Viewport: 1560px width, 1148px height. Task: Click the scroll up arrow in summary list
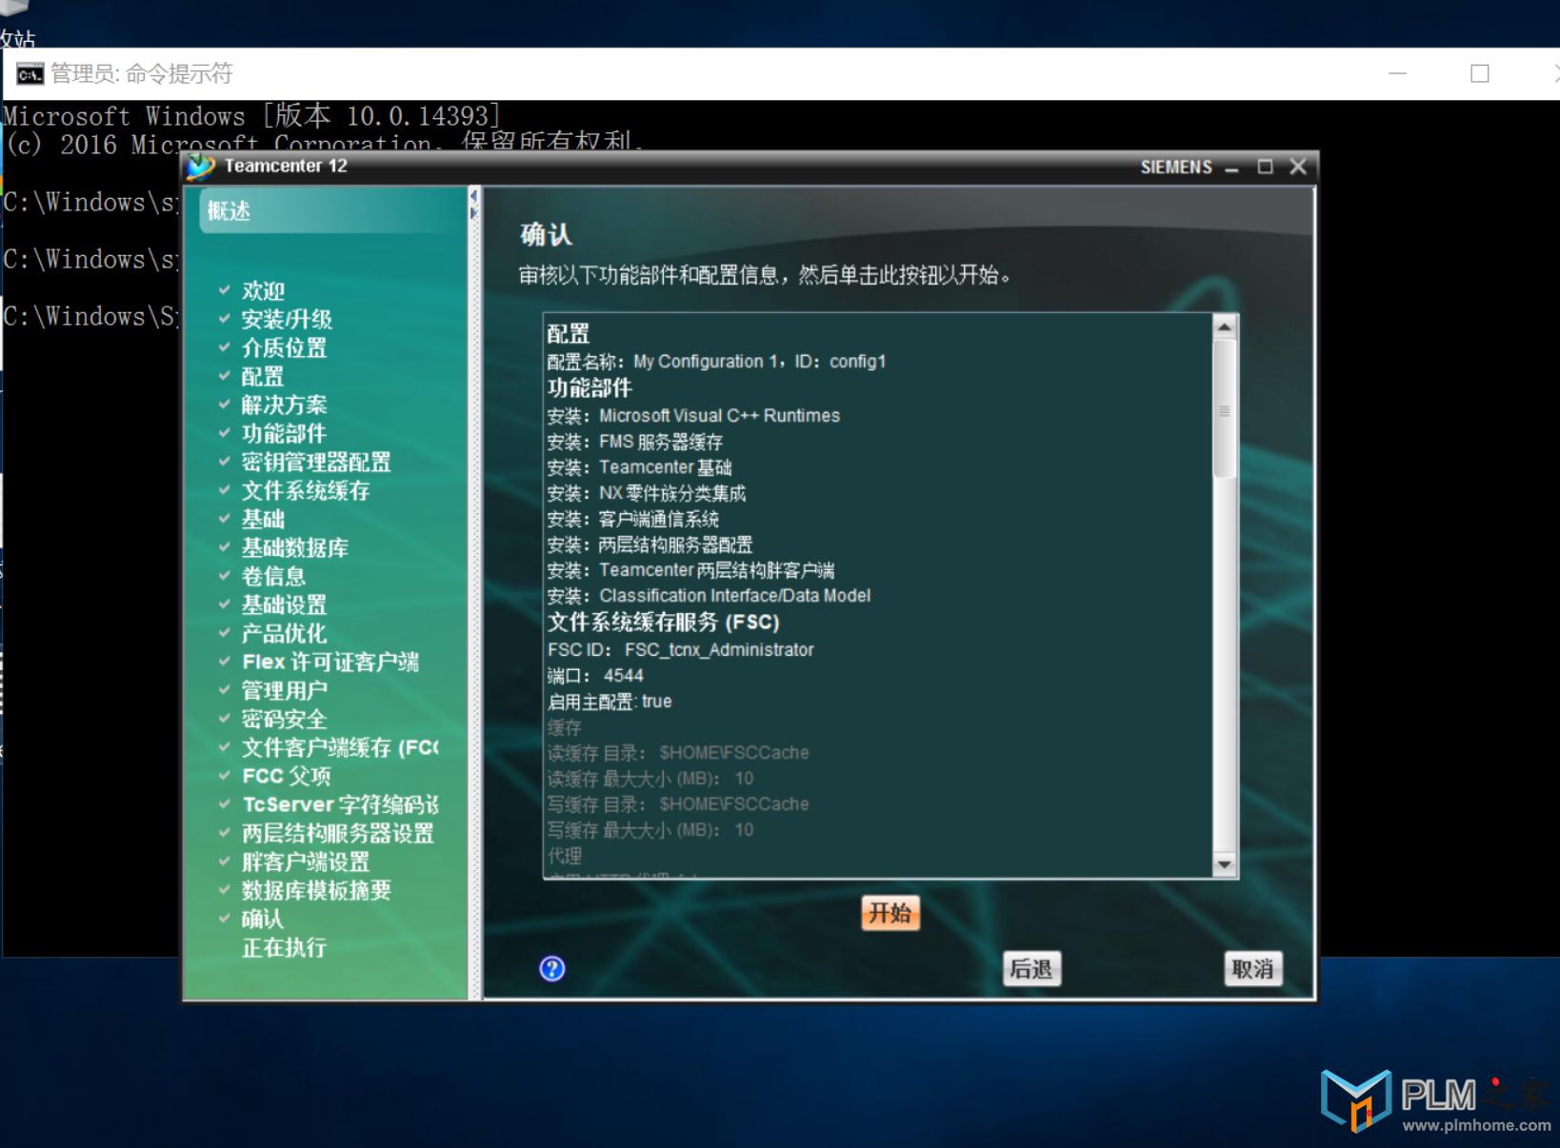pyautogui.click(x=1225, y=327)
